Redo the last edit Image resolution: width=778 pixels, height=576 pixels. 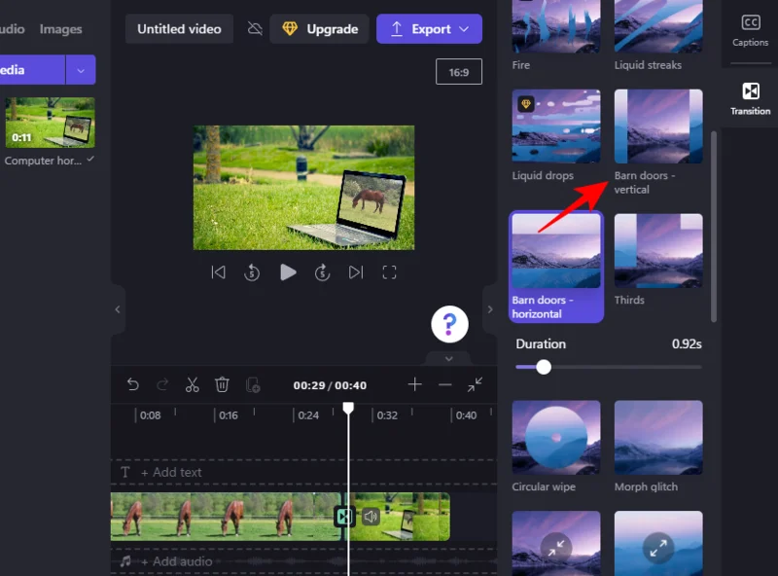click(x=161, y=384)
